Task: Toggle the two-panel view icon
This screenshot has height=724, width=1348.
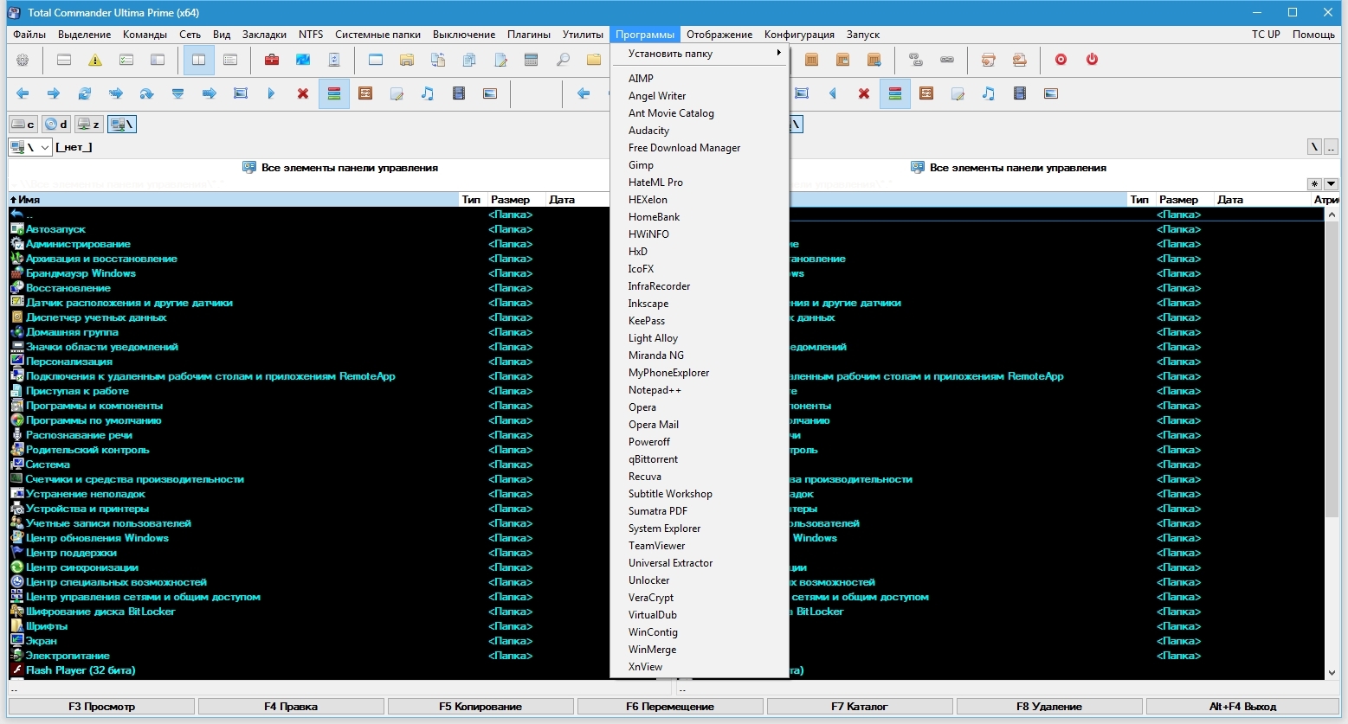Action: (199, 60)
